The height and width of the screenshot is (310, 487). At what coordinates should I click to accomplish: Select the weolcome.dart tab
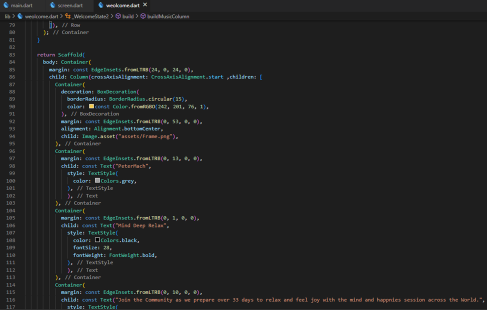pos(122,5)
